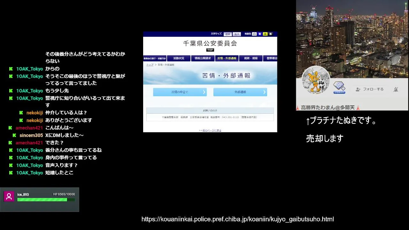409x230 pixels.
Task: Click username amechan421 beside こんばんは〜
Action: pyautogui.click(x=29, y=128)
